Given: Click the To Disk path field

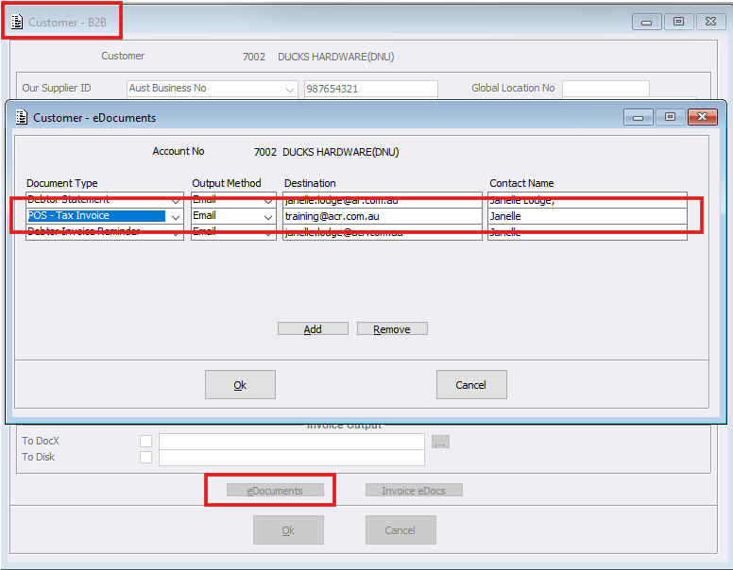Looking at the screenshot, I should (x=292, y=458).
